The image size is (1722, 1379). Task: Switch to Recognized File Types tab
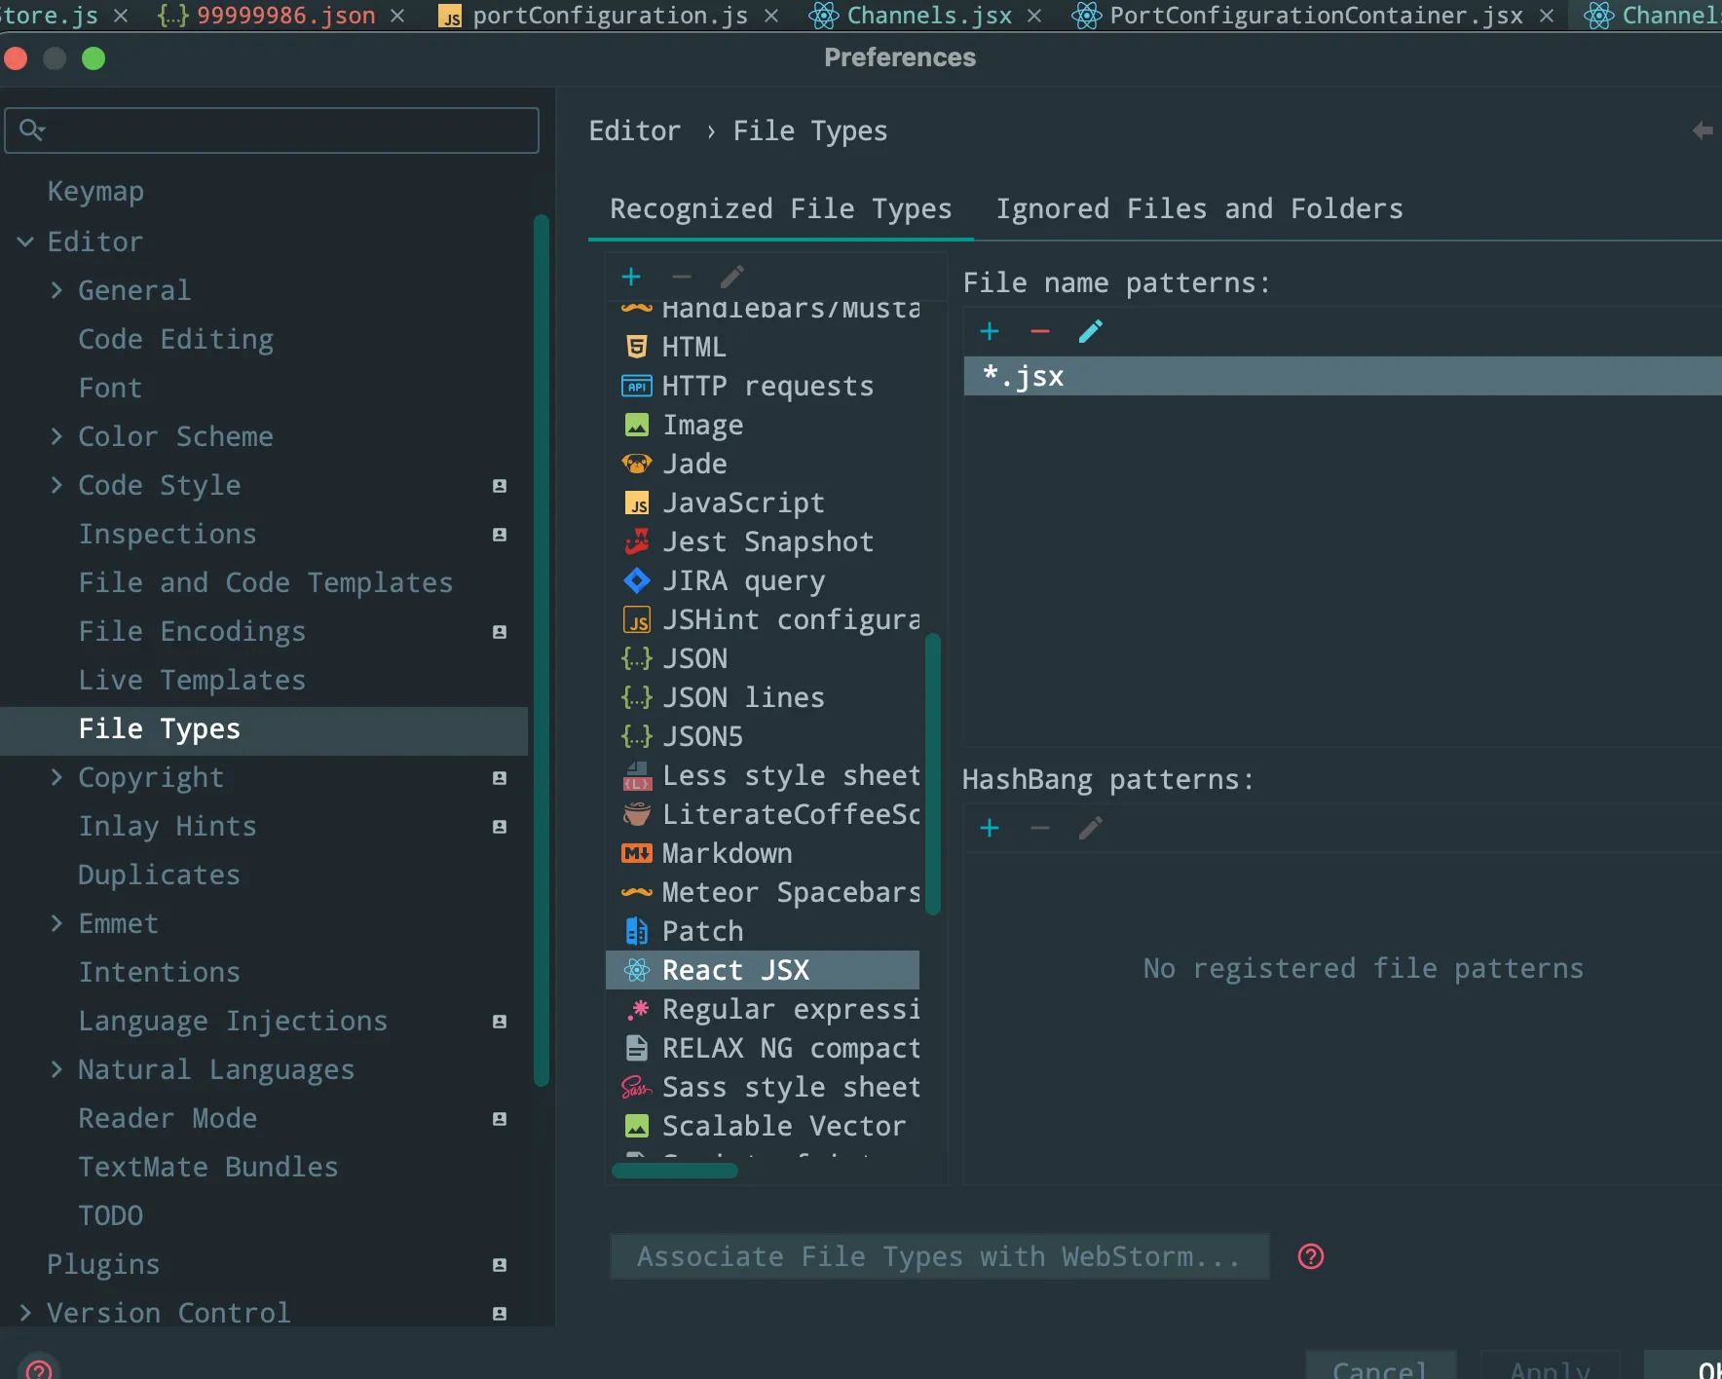[x=780, y=209]
